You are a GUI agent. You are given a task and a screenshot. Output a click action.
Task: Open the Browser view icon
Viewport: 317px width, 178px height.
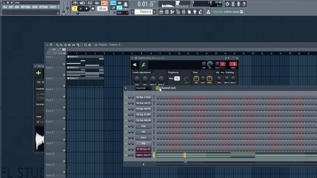(x=178, y=12)
